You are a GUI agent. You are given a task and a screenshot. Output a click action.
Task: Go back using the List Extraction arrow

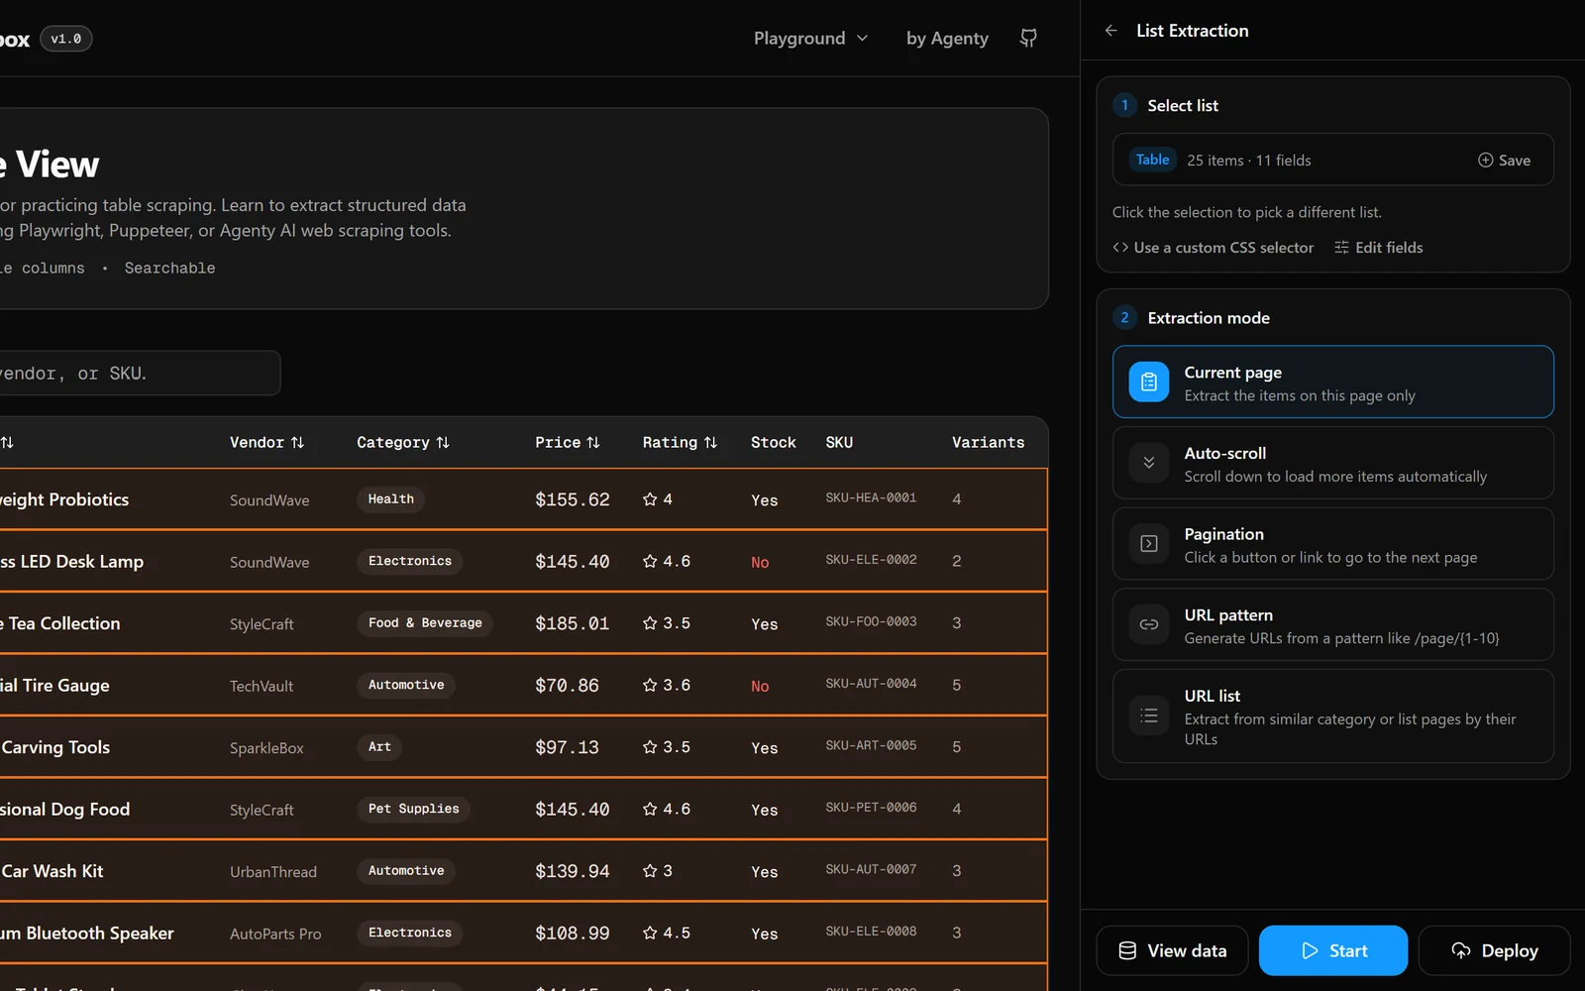[x=1110, y=31]
